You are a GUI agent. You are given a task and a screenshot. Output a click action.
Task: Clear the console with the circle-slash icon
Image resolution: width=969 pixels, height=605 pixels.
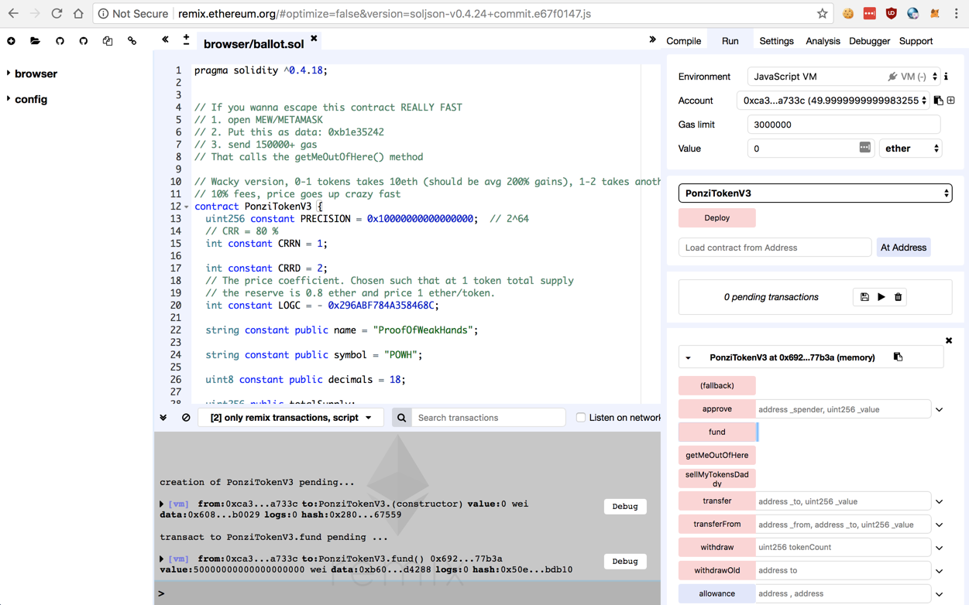[x=186, y=418]
